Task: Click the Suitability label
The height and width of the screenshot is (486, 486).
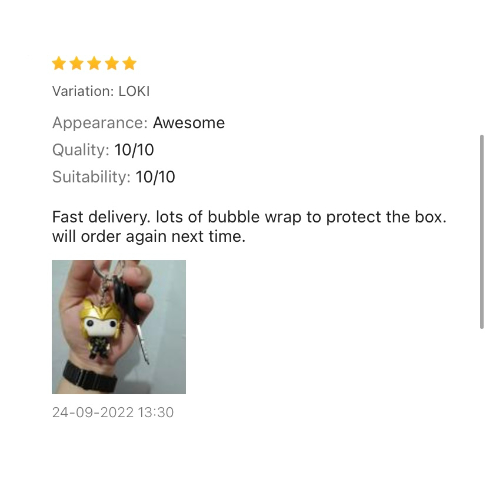Action: pos(91,177)
